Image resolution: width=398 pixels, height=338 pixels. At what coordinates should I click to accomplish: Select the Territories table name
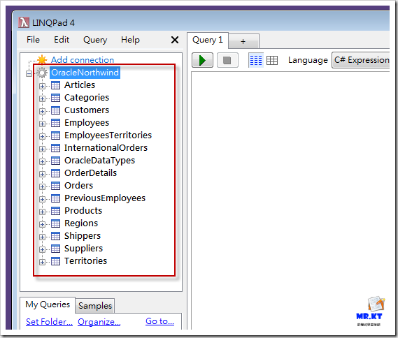point(85,260)
